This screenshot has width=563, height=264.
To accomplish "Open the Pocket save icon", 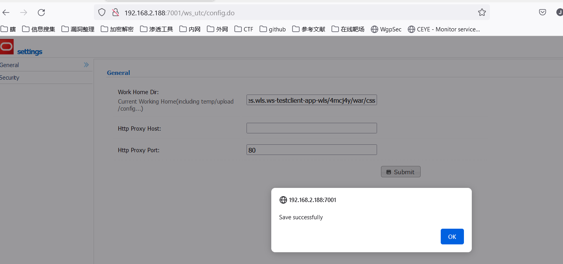I will [x=542, y=13].
